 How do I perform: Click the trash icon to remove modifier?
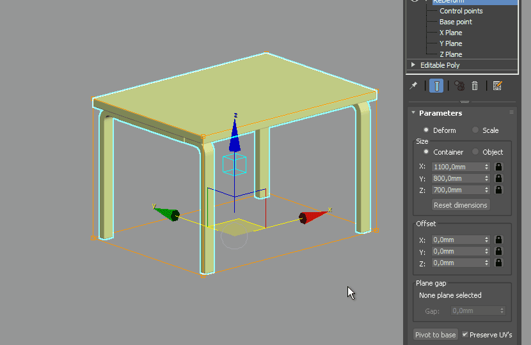[x=475, y=86]
